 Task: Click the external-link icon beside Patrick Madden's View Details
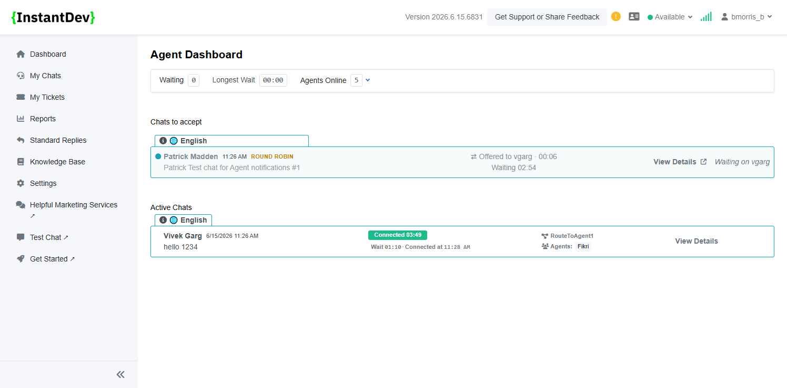coord(704,162)
